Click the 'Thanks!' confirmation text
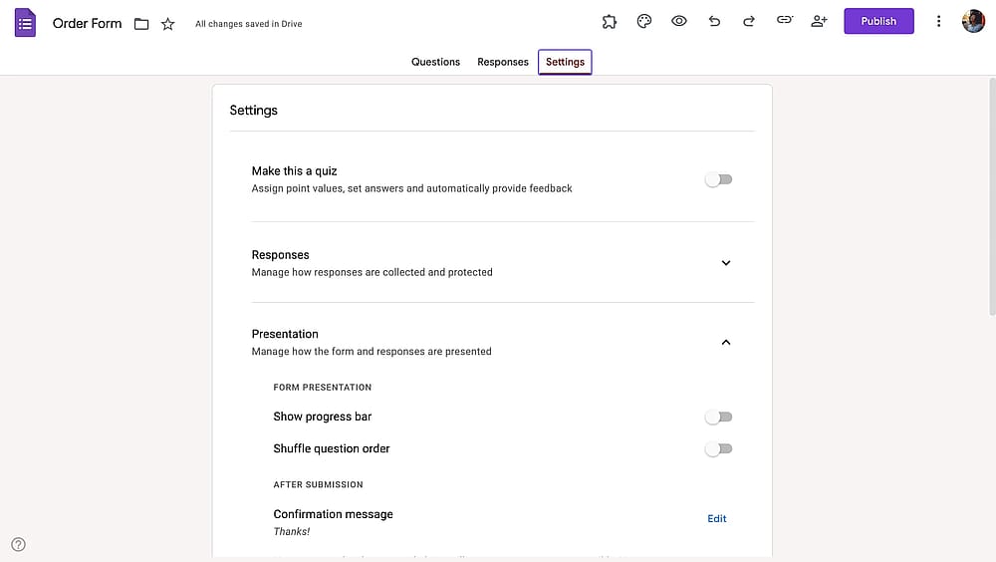Viewport: 996px width, 562px height. pyautogui.click(x=292, y=531)
